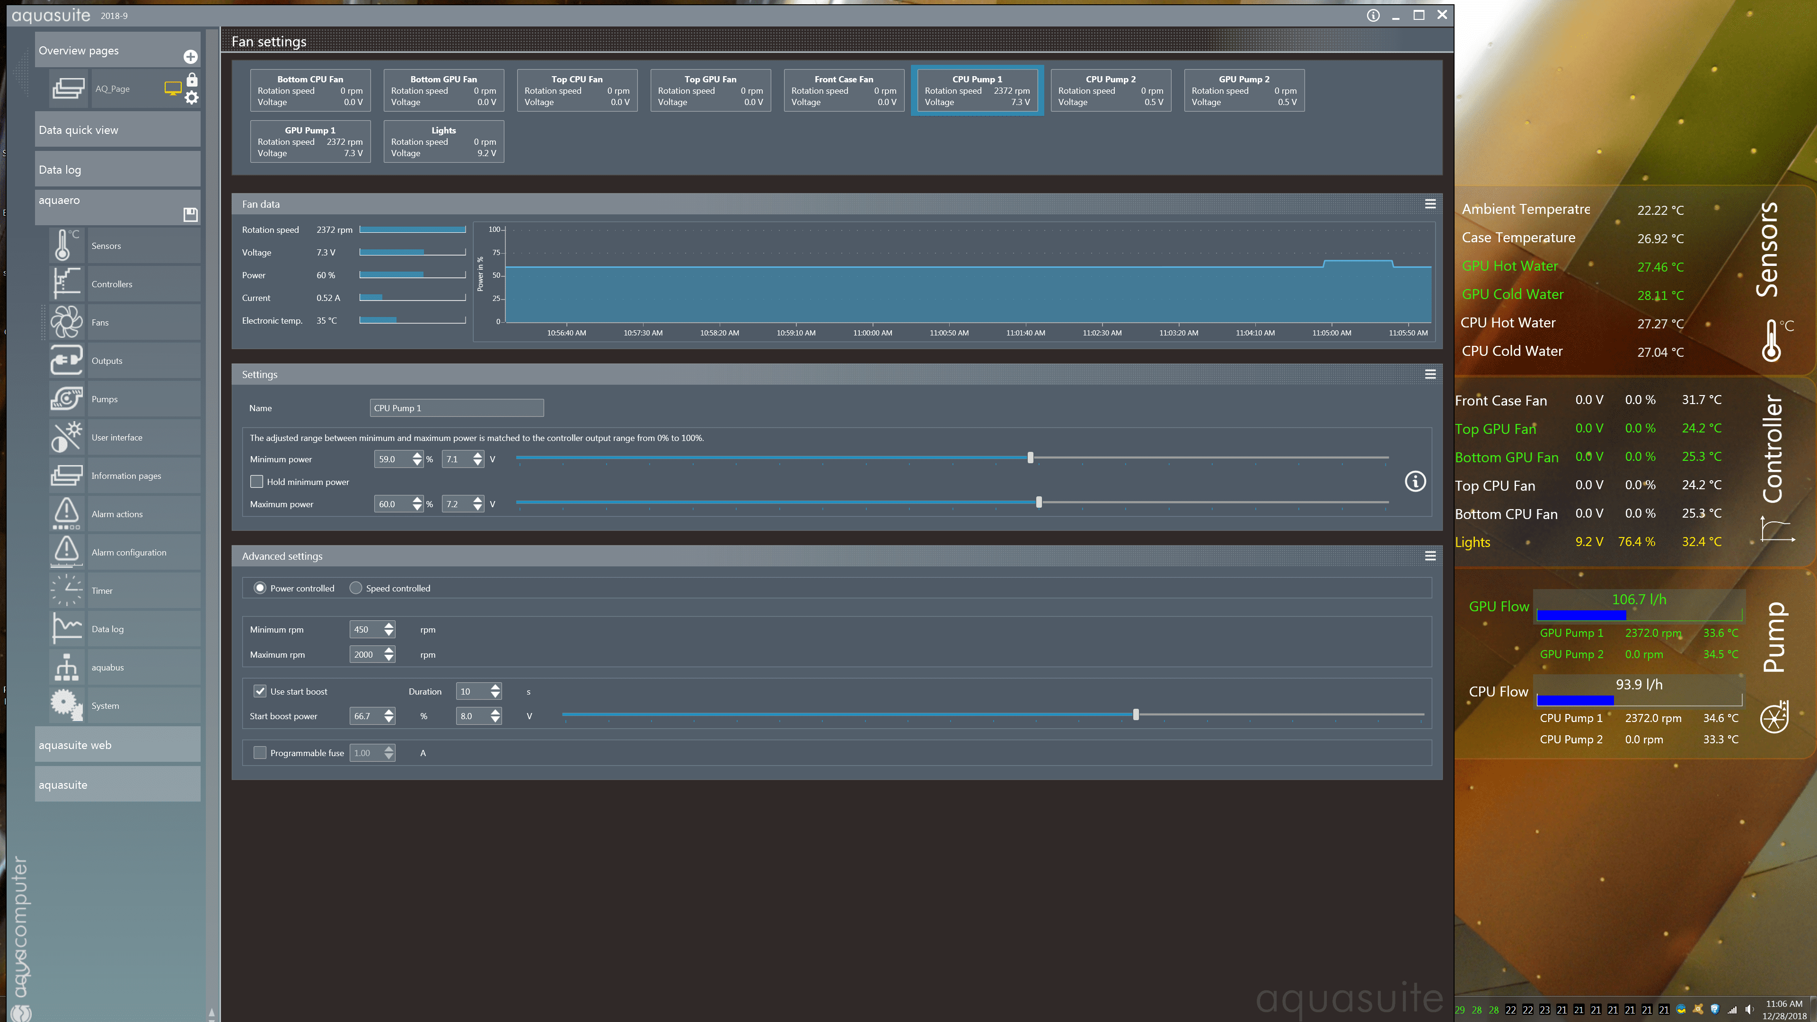Open the Controllers curve icon
The width and height of the screenshot is (1817, 1022).
[x=66, y=283]
